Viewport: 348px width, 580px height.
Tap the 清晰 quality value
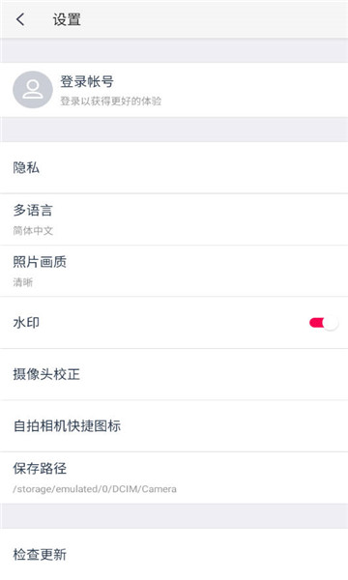(x=23, y=282)
